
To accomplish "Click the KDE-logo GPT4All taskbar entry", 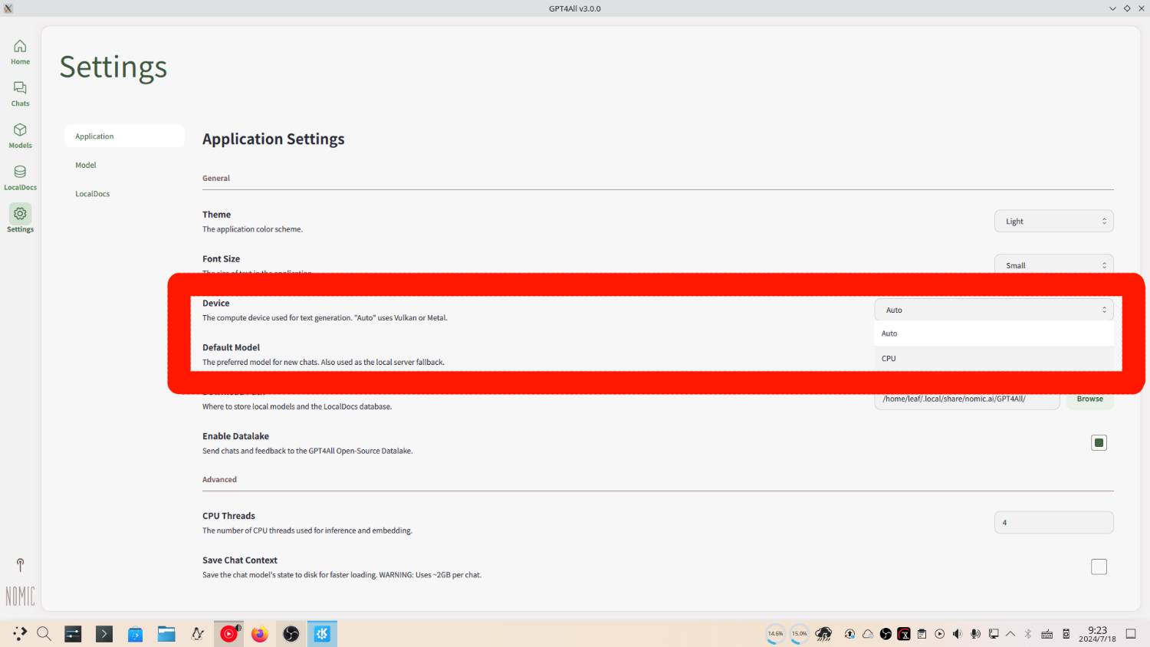I will 322,634.
